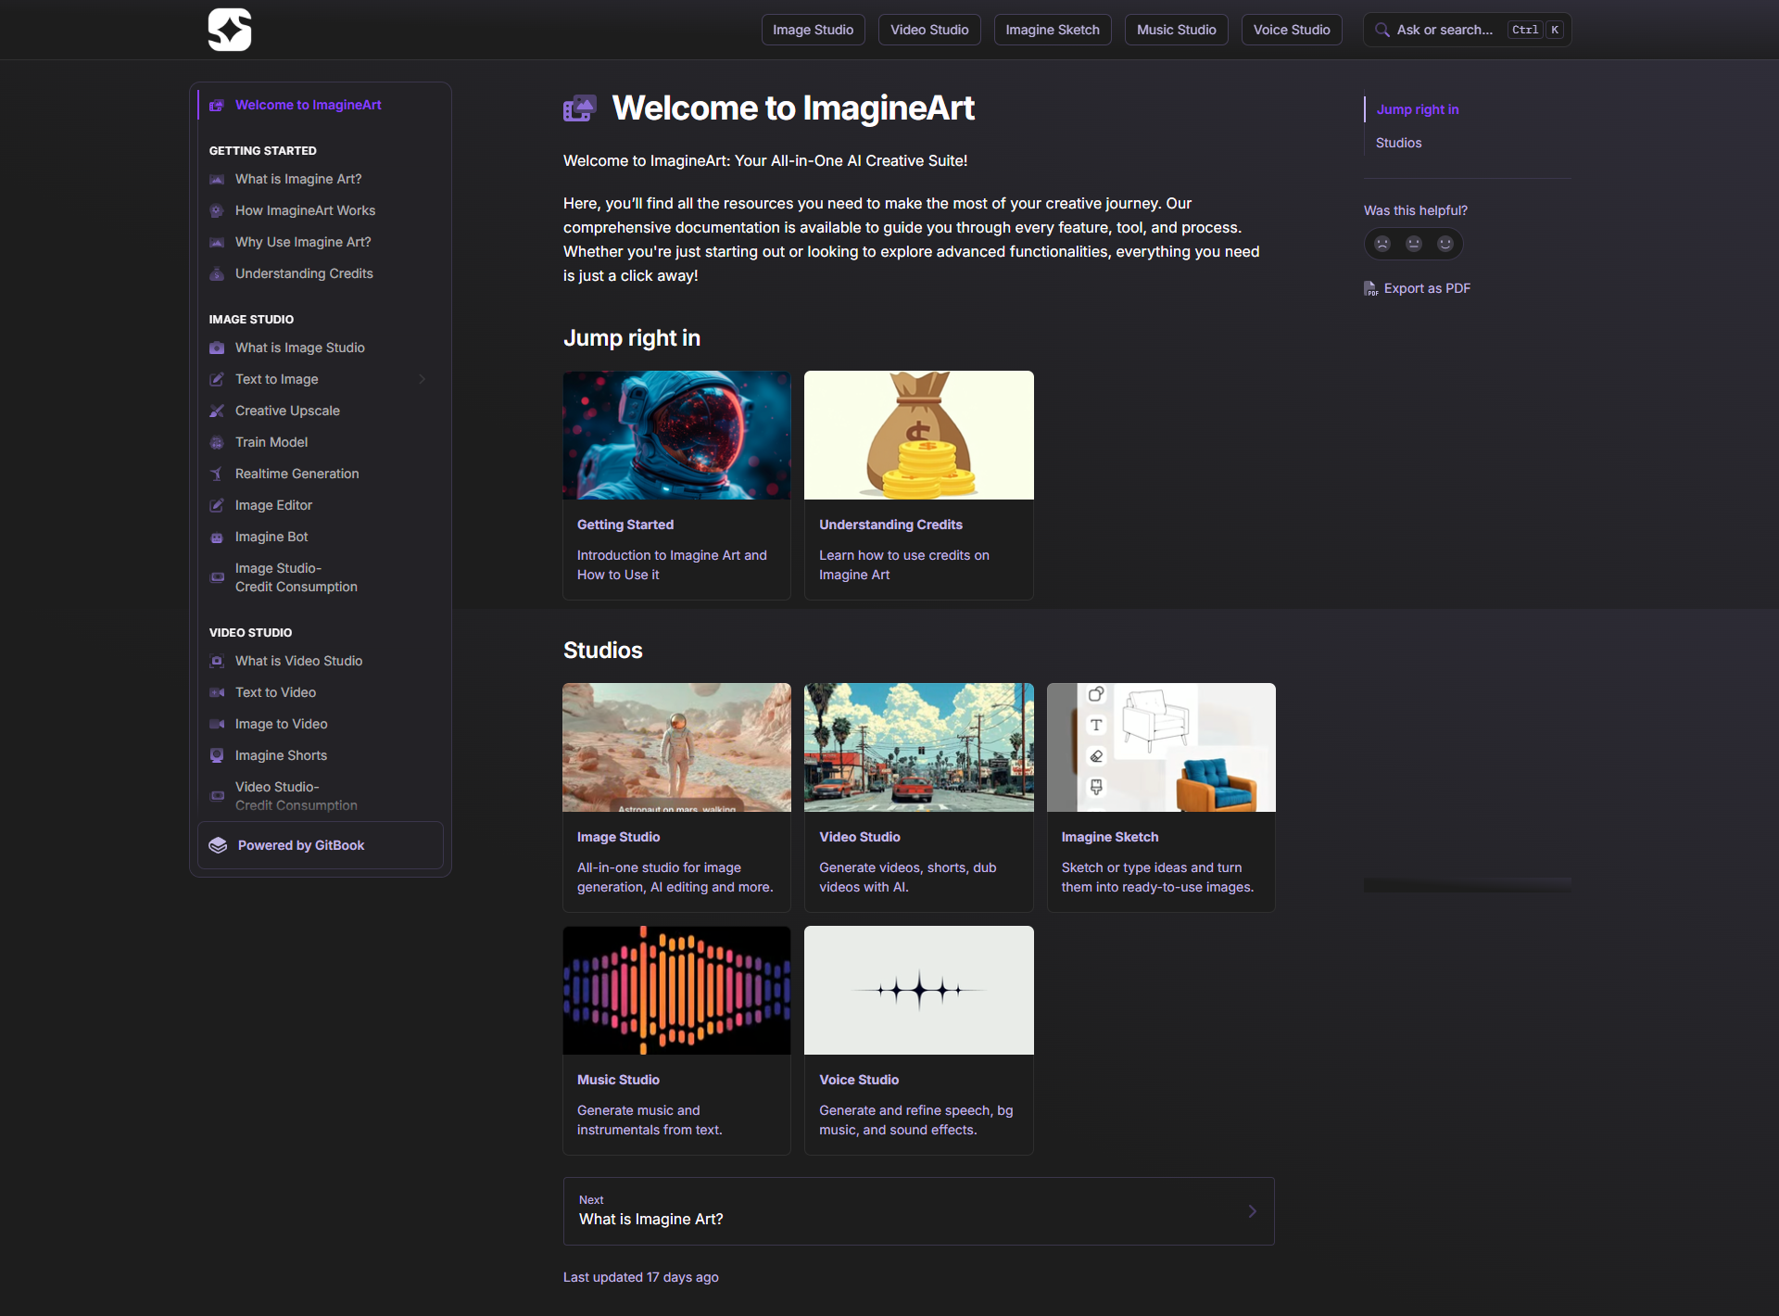
Task: Open Voice Studio header tab
Action: click(1292, 30)
